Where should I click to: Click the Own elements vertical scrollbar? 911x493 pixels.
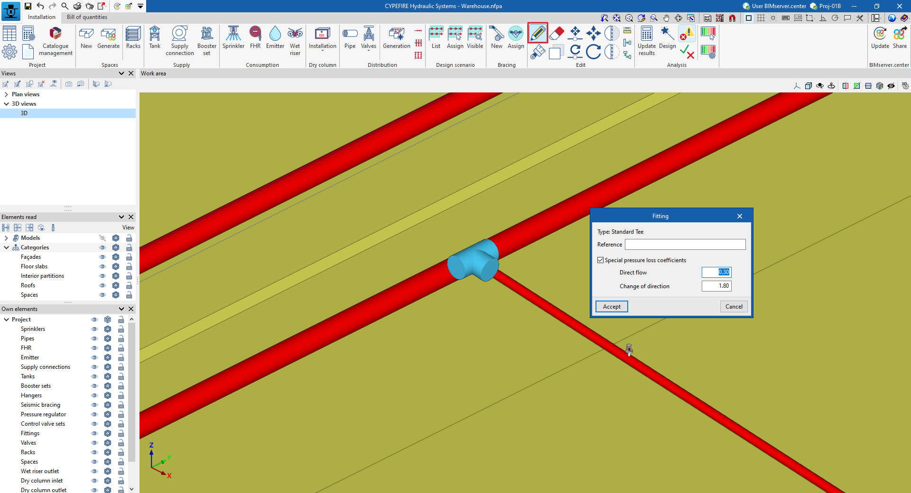[131, 393]
